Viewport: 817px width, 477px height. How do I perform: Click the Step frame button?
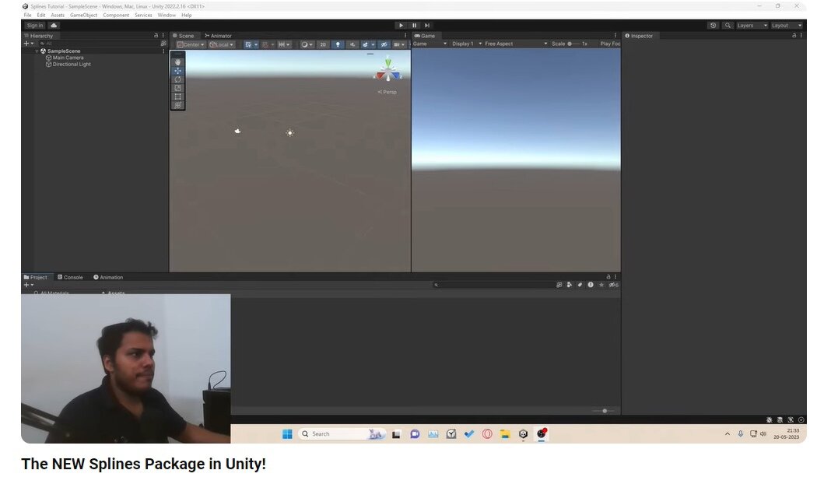[x=427, y=25]
